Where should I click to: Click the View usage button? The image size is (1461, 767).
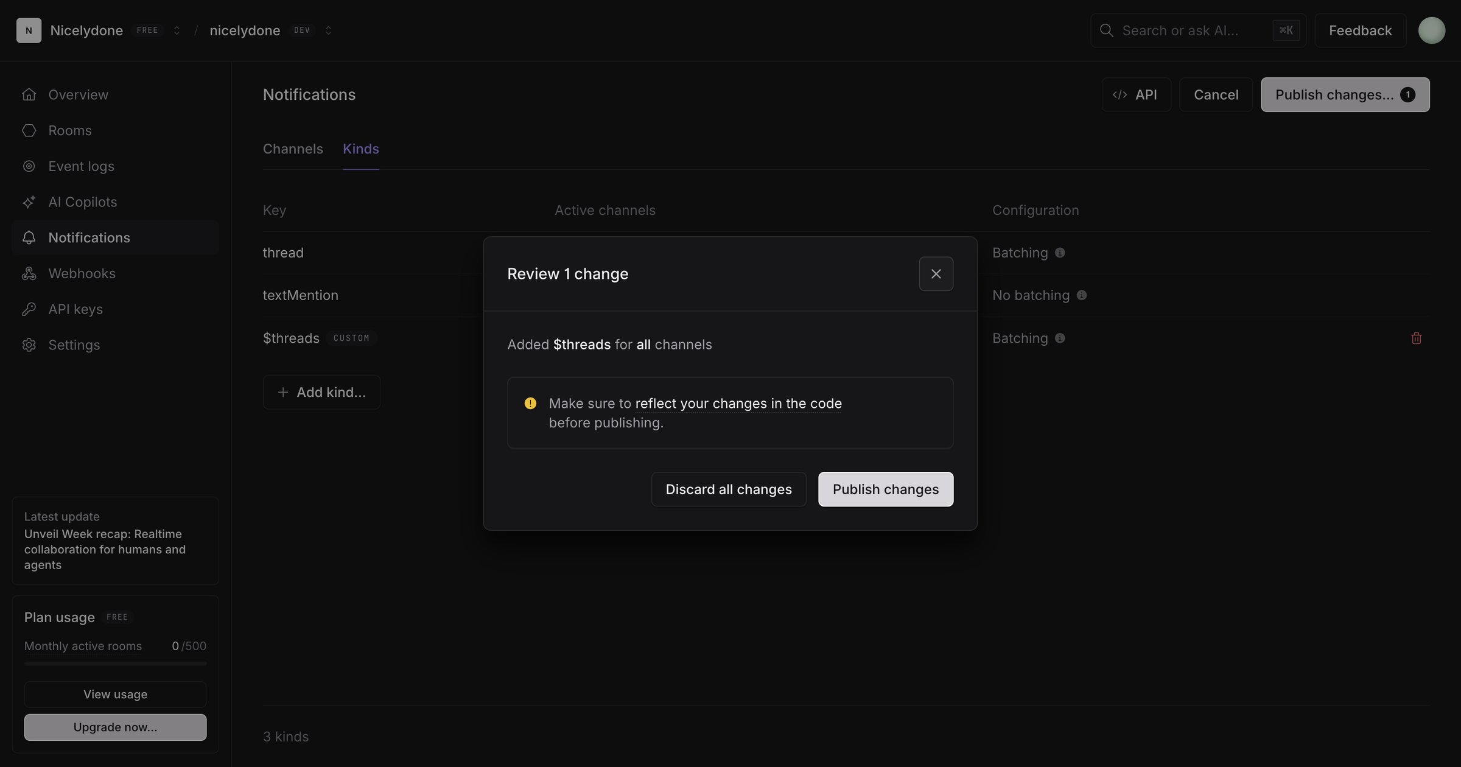(115, 695)
